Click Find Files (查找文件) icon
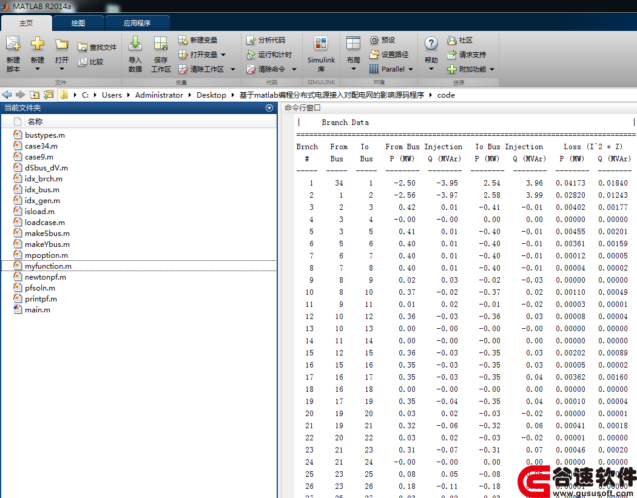The image size is (637, 498). pyautogui.click(x=83, y=47)
